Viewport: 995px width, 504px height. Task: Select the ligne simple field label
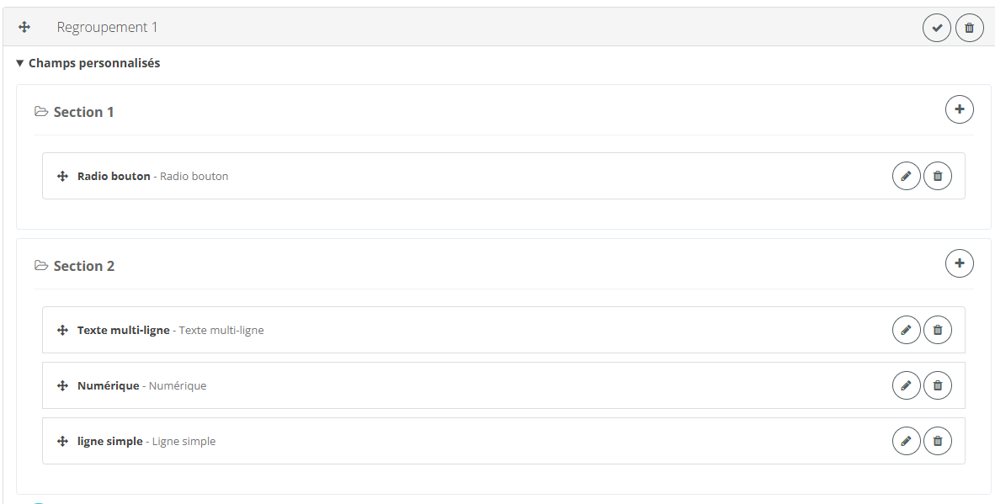(109, 441)
